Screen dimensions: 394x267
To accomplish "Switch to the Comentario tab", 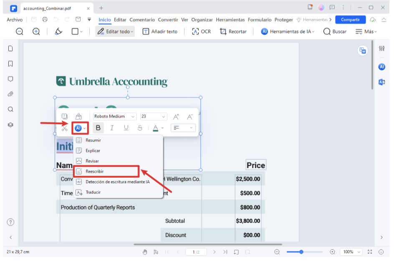I will [142, 20].
